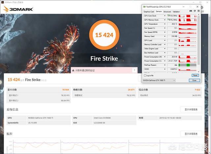The width and height of the screenshot is (211, 154).
Task: Click the GPU-Z screenshot camera icon
Action: (191, 11)
